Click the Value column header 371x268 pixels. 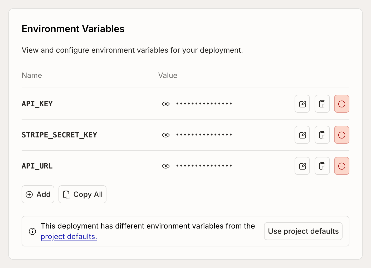tap(168, 76)
